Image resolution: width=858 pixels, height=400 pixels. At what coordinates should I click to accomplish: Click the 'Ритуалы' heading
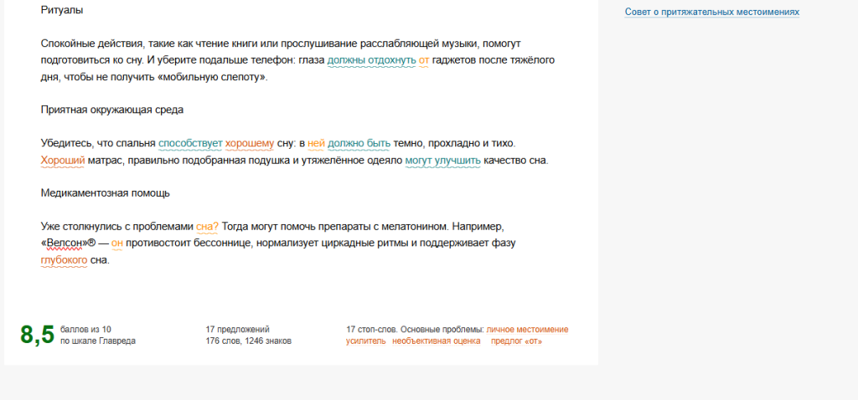pyautogui.click(x=62, y=10)
